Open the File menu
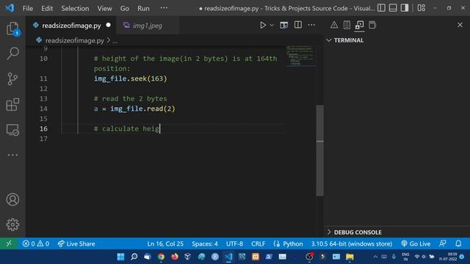 [28, 8]
